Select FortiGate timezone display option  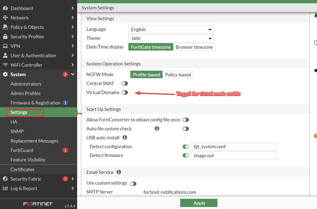[151, 47]
